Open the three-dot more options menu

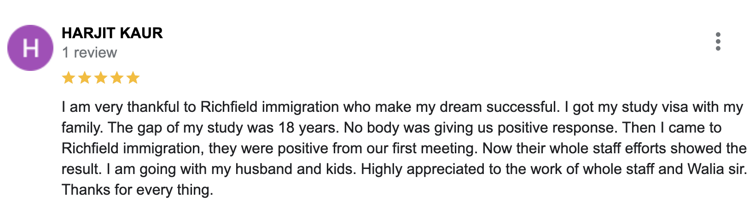point(718,41)
